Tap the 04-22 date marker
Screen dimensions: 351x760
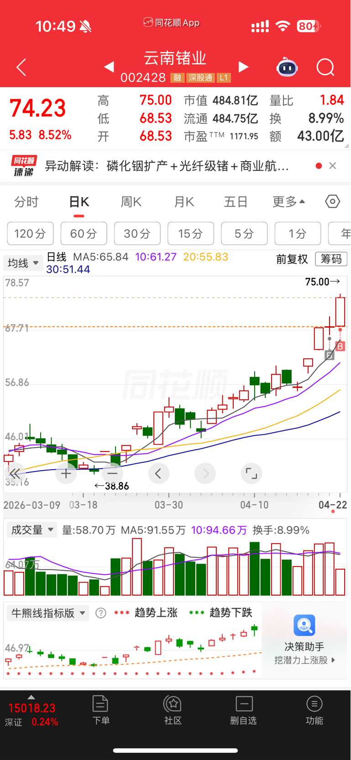click(x=333, y=505)
